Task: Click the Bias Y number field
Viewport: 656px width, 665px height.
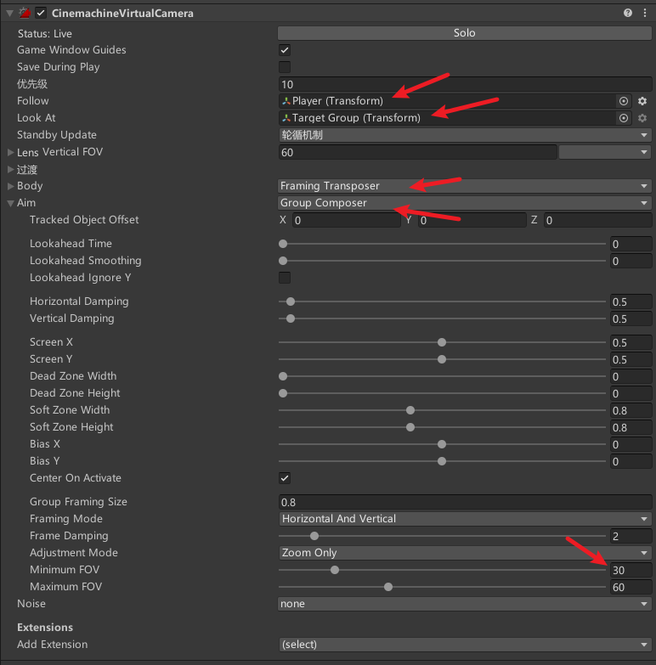Action: (x=631, y=461)
